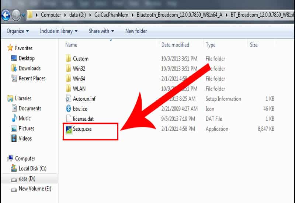Sort files by the Name column header

[x=71, y=45]
